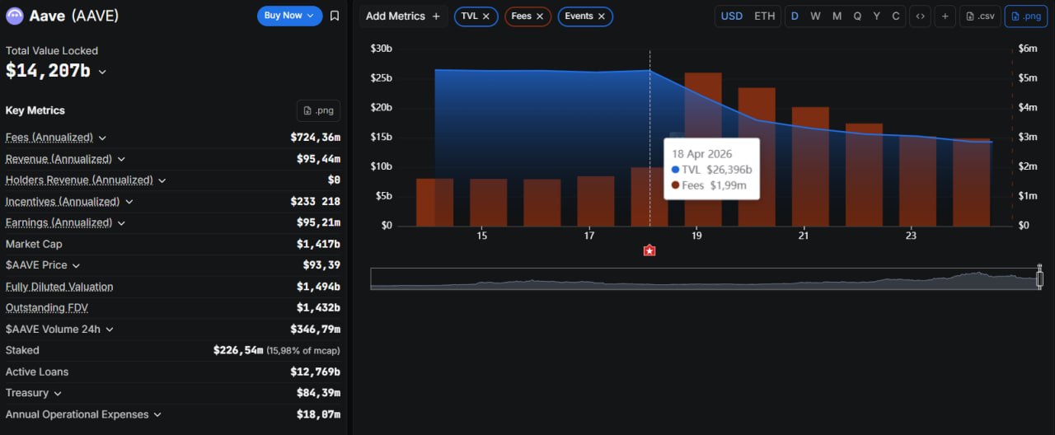
Task: Download the chart as .png
Action: [x=1025, y=16]
